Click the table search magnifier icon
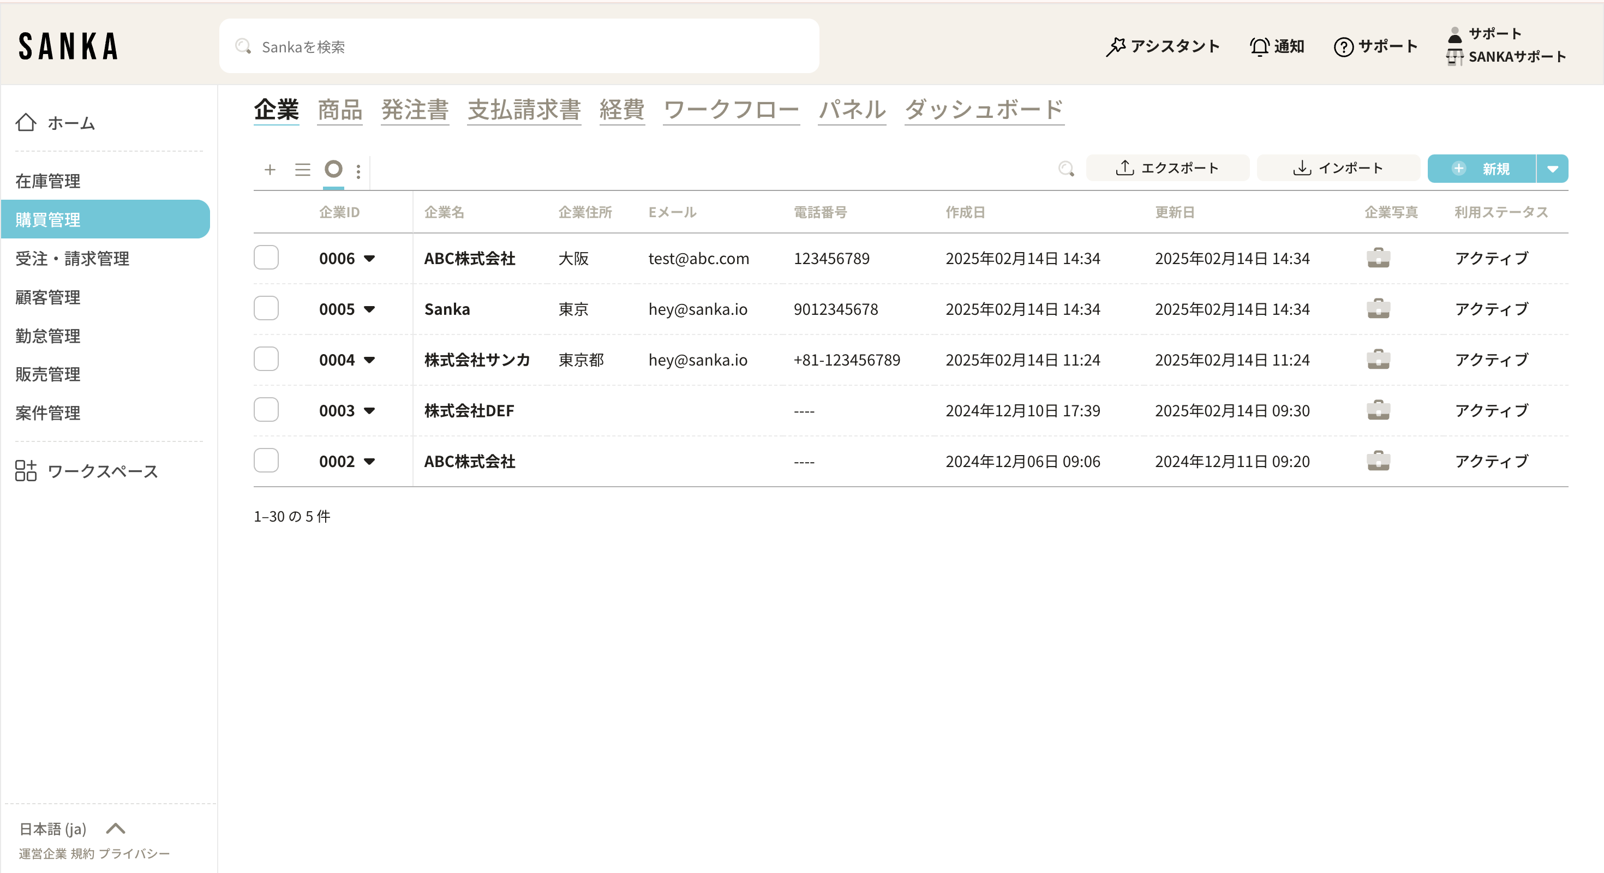 click(x=1066, y=169)
